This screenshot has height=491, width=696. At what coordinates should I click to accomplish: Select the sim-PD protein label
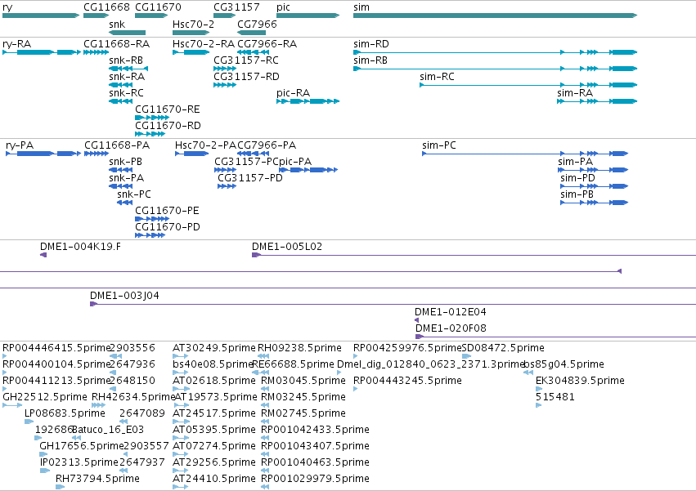pyautogui.click(x=578, y=178)
